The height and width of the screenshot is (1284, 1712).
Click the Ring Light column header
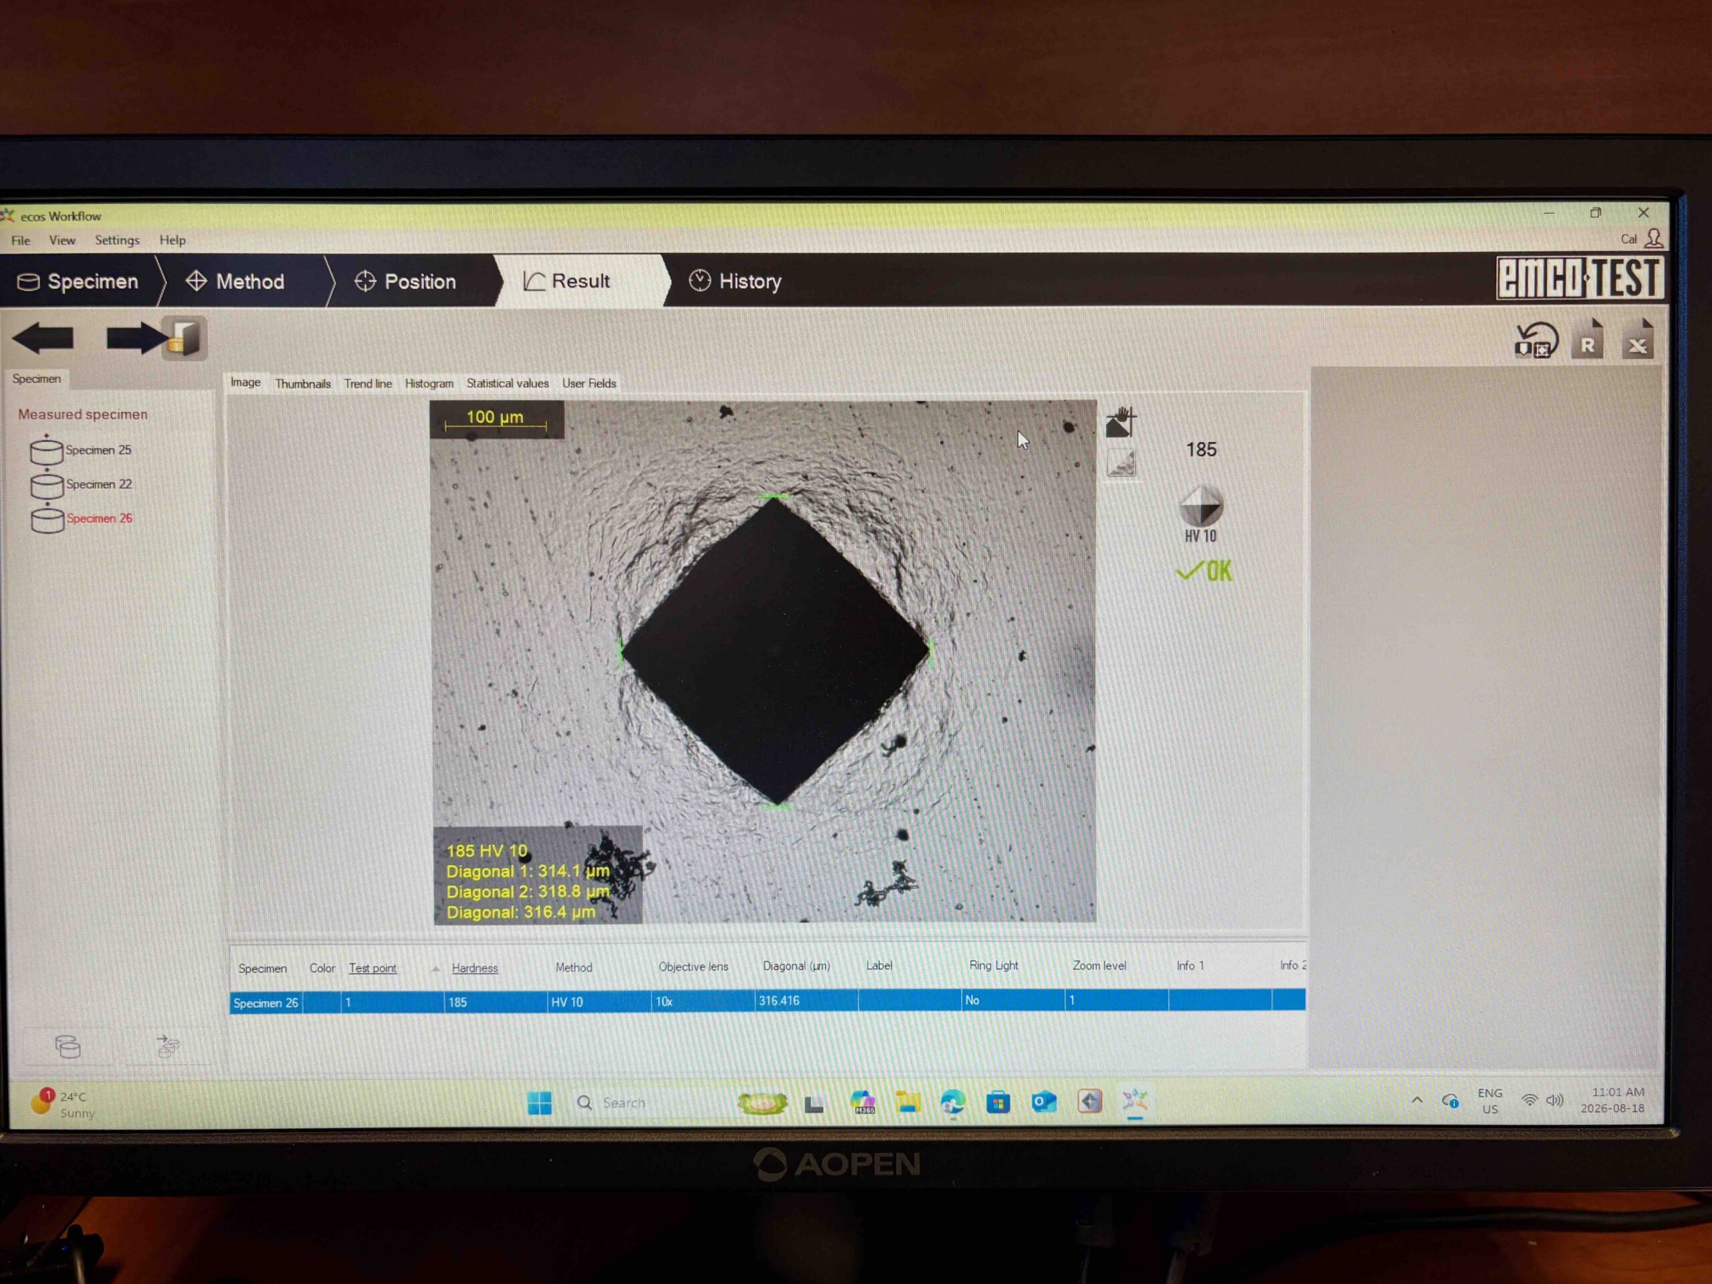pos(994,966)
